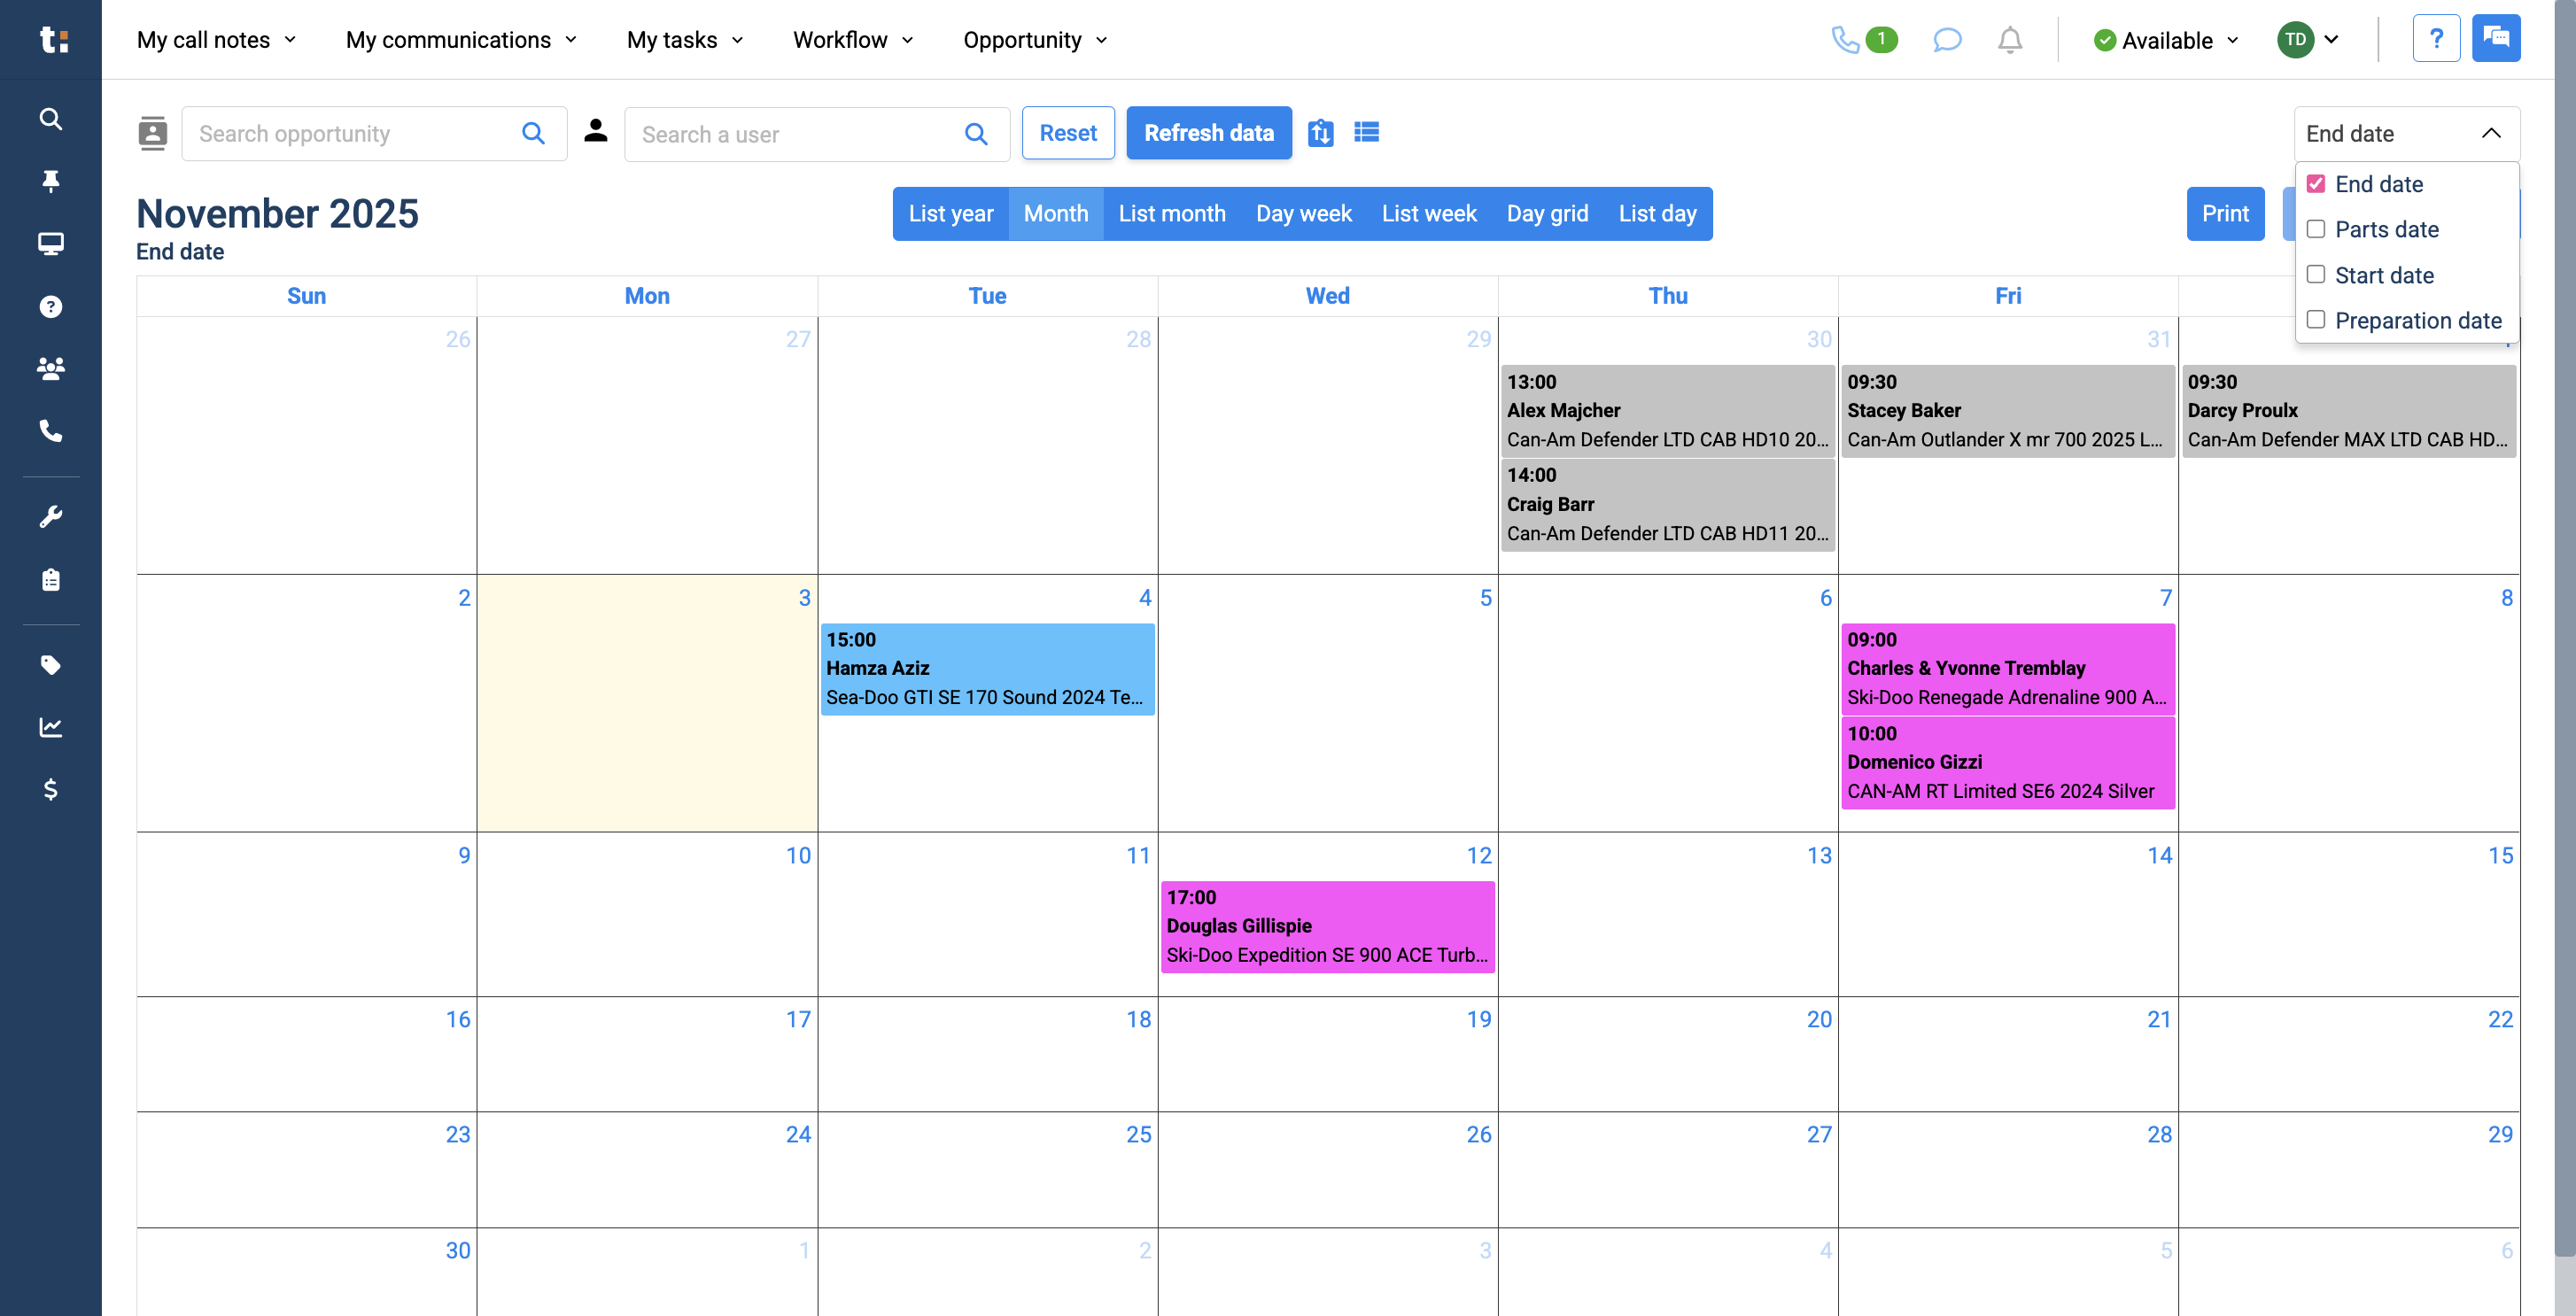This screenshot has width=2576, height=1316.
Task: Expand the Workflow menu chevron
Action: point(908,41)
